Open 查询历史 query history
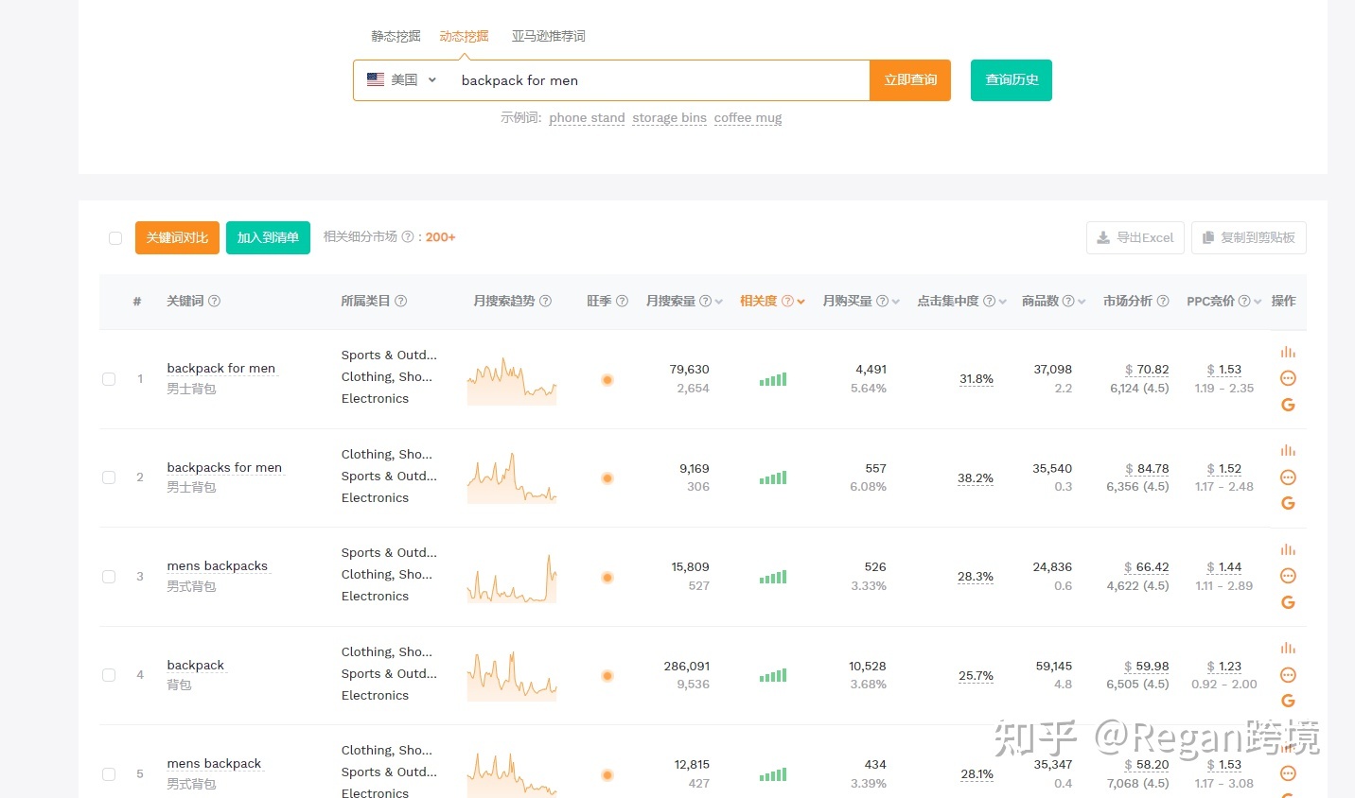Image resolution: width=1355 pixels, height=798 pixels. tap(1012, 80)
